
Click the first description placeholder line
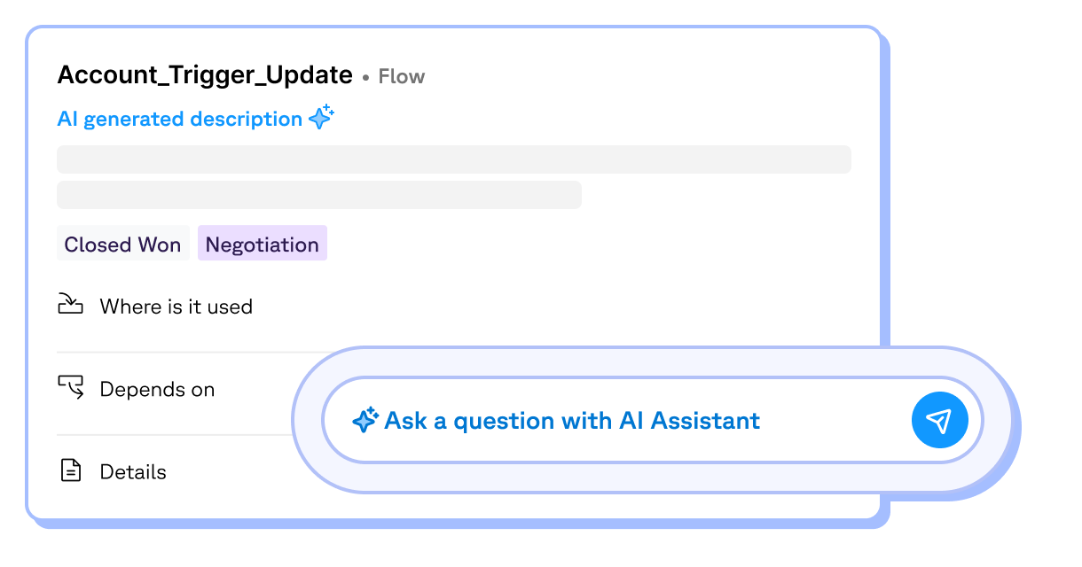[x=453, y=159]
